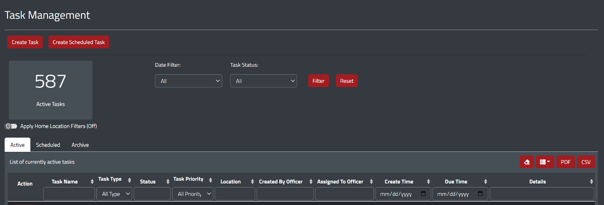Open the Date Filter dropdown
604x205 pixels.
188,81
